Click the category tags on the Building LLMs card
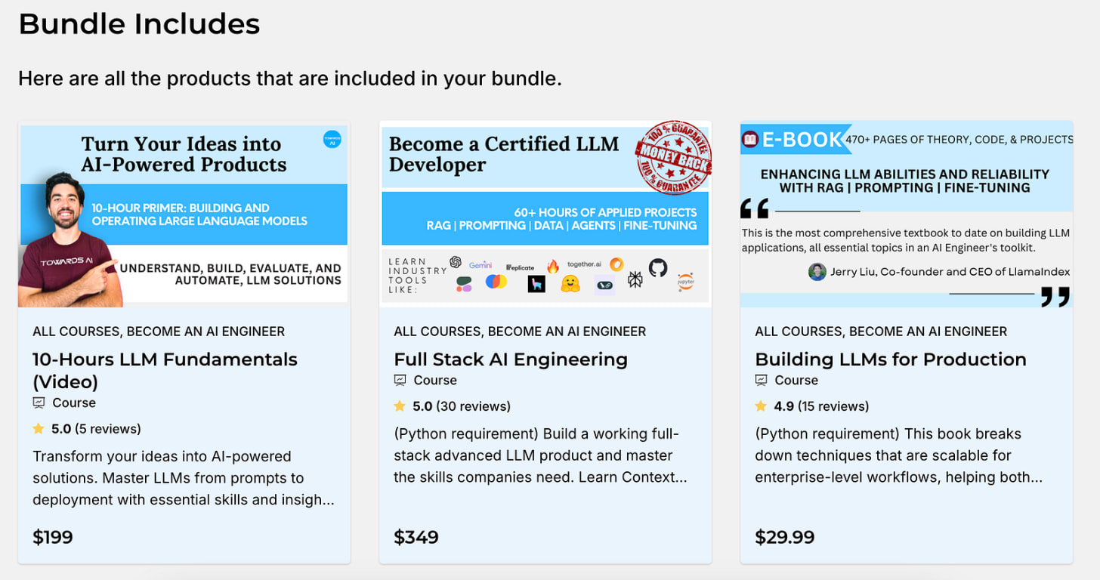1100x580 pixels. coord(881,332)
